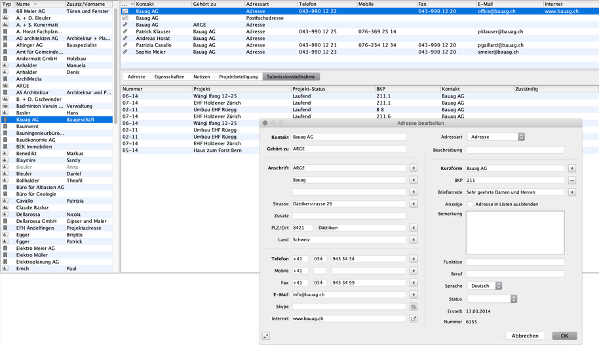Open the Status dropdown
Image resolution: width=599 pixels, height=346 pixels.
click(492, 299)
